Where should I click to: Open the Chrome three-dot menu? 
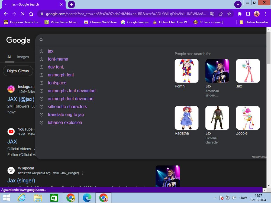coord(265,14)
